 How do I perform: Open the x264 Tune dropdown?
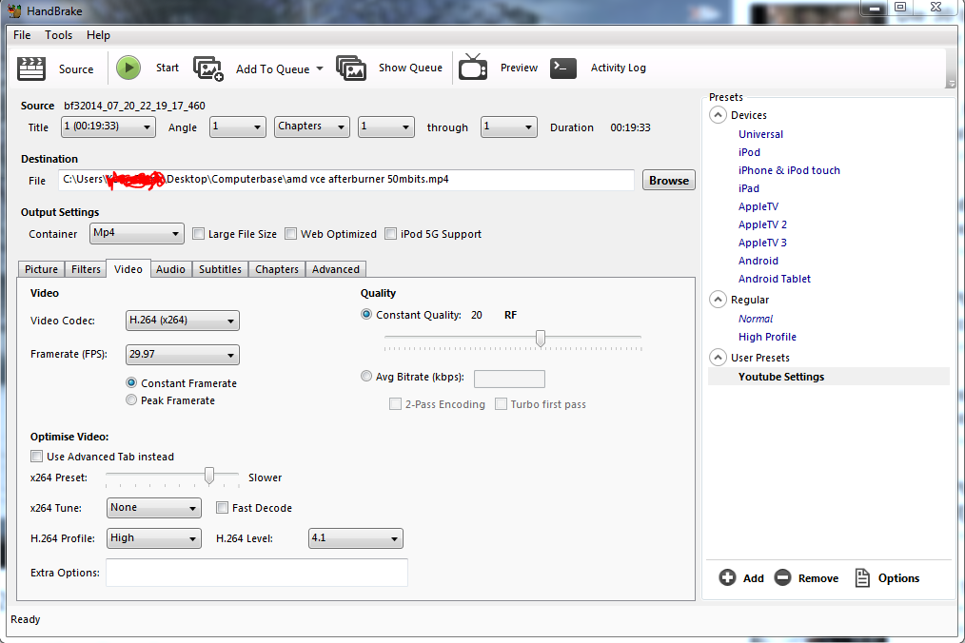154,508
